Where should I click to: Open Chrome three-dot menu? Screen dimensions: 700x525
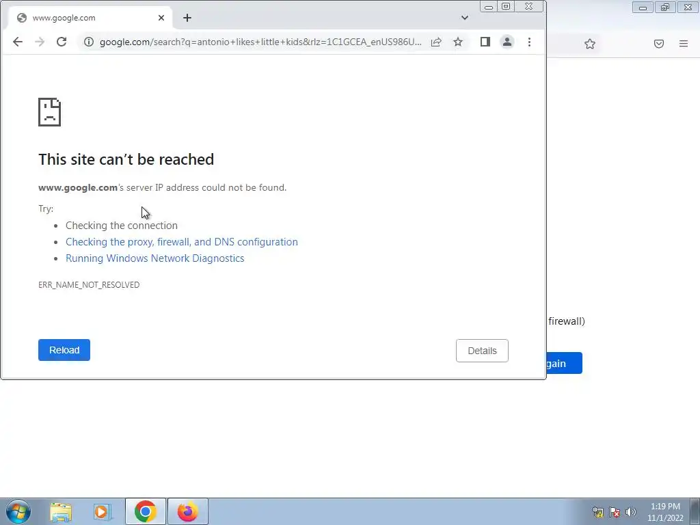pyautogui.click(x=530, y=42)
